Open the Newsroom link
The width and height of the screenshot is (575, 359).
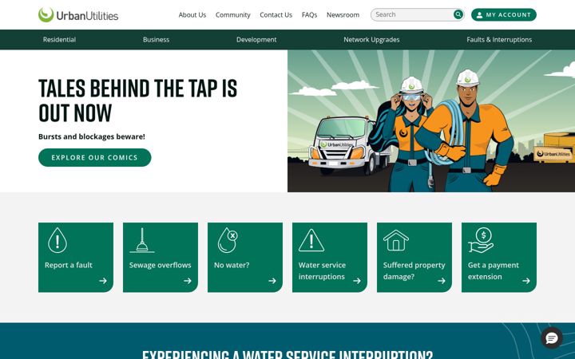click(x=343, y=15)
